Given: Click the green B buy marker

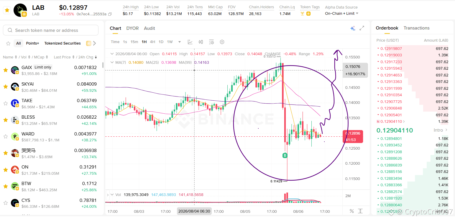Looking at the screenshot, I should 285,155.
